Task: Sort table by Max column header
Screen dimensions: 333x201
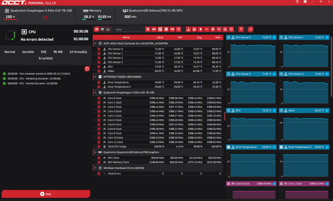Action: click(218, 37)
